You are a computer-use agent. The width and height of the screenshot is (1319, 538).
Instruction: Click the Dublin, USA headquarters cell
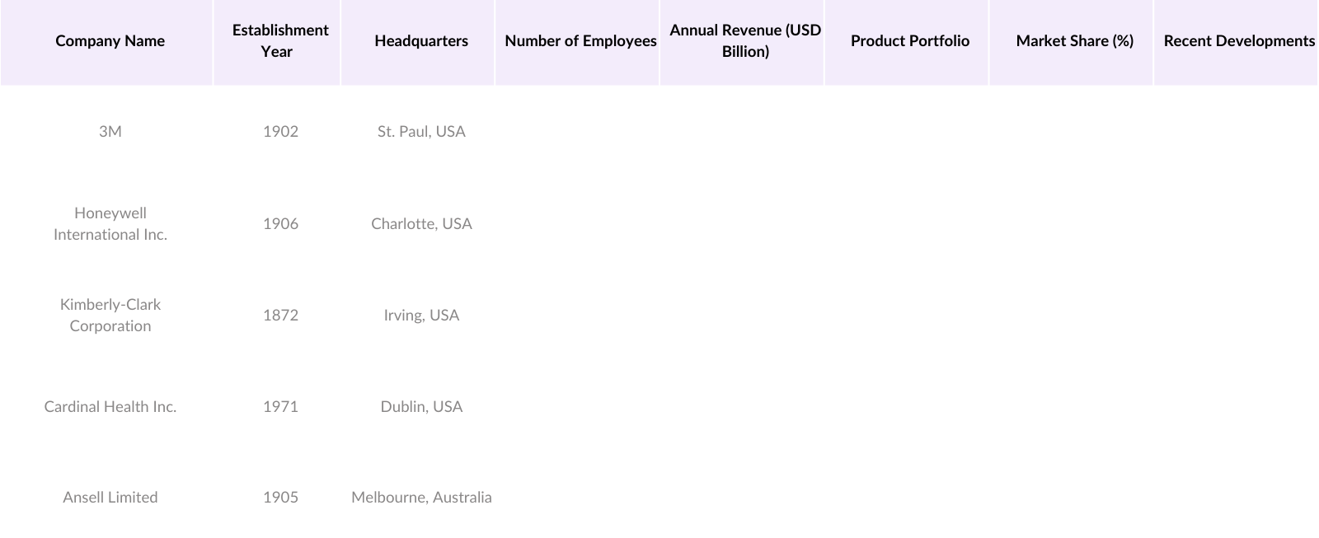421,407
